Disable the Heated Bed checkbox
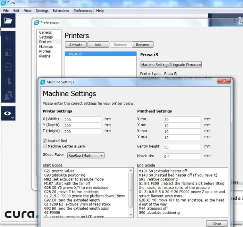This screenshot has width=243, height=227. [x=45, y=141]
